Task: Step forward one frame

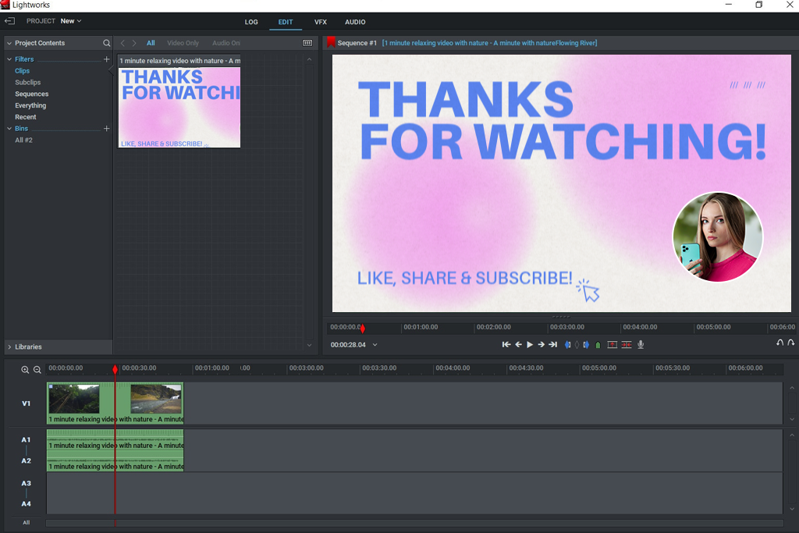Action: point(541,345)
